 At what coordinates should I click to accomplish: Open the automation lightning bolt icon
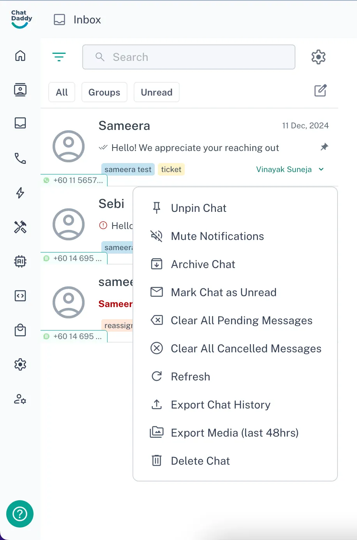pyautogui.click(x=20, y=193)
